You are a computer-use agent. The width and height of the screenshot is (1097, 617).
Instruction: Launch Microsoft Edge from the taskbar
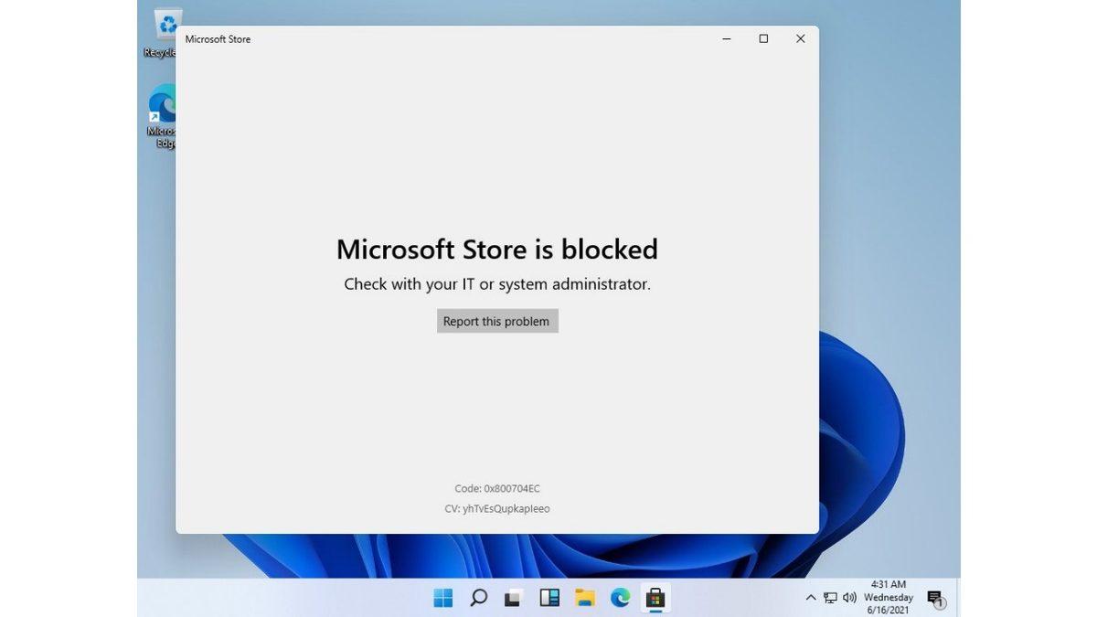click(x=621, y=597)
